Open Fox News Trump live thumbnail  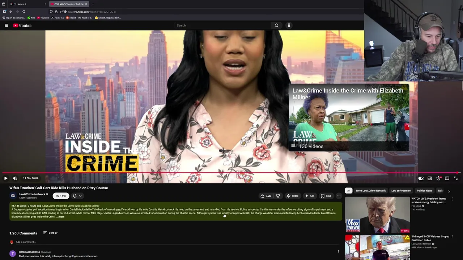click(x=378, y=214)
